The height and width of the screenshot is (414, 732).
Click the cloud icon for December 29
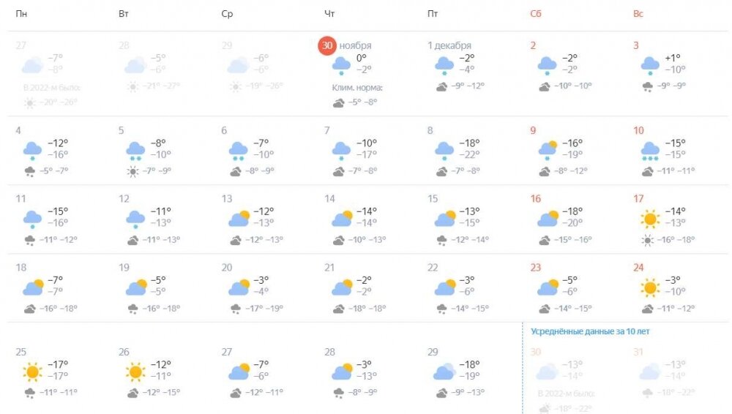coord(444,372)
